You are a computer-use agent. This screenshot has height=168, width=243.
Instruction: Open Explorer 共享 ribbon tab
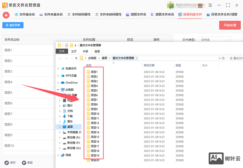(85, 51)
